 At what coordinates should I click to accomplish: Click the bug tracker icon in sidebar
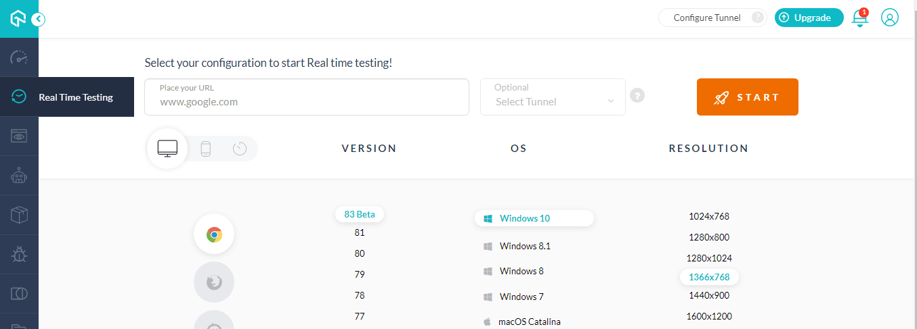pyautogui.click(x=19, y=254)
